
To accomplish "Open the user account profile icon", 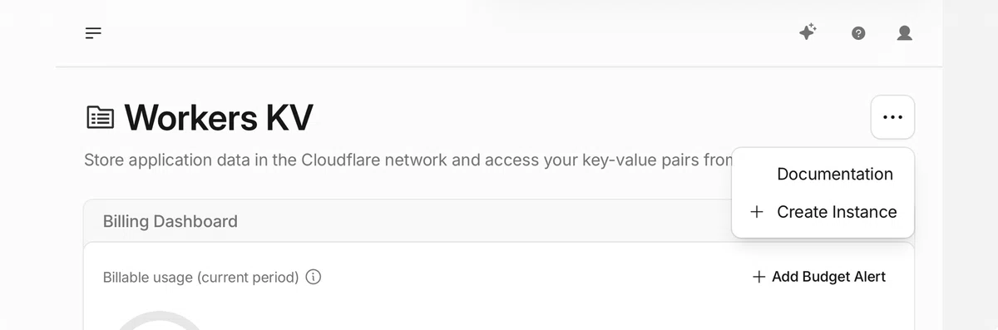I will coord(905,33).
